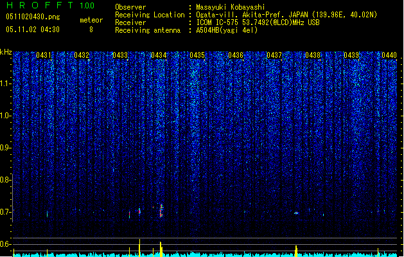Click the meteor count value 8
Screen dimensions: 404x257
coord(91,30)
